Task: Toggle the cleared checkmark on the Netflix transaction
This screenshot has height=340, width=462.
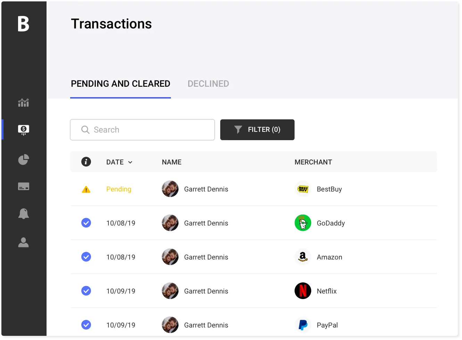Action: [x=86, y=291]
